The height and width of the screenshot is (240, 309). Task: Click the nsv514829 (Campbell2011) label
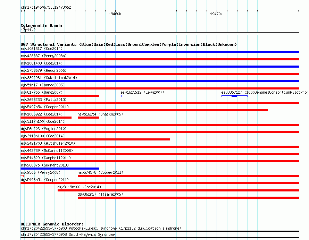46,158
